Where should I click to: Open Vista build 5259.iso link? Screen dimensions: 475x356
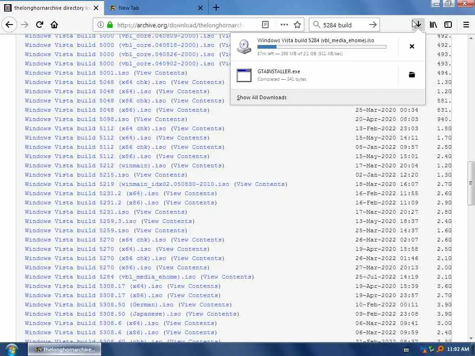[77, 230]
